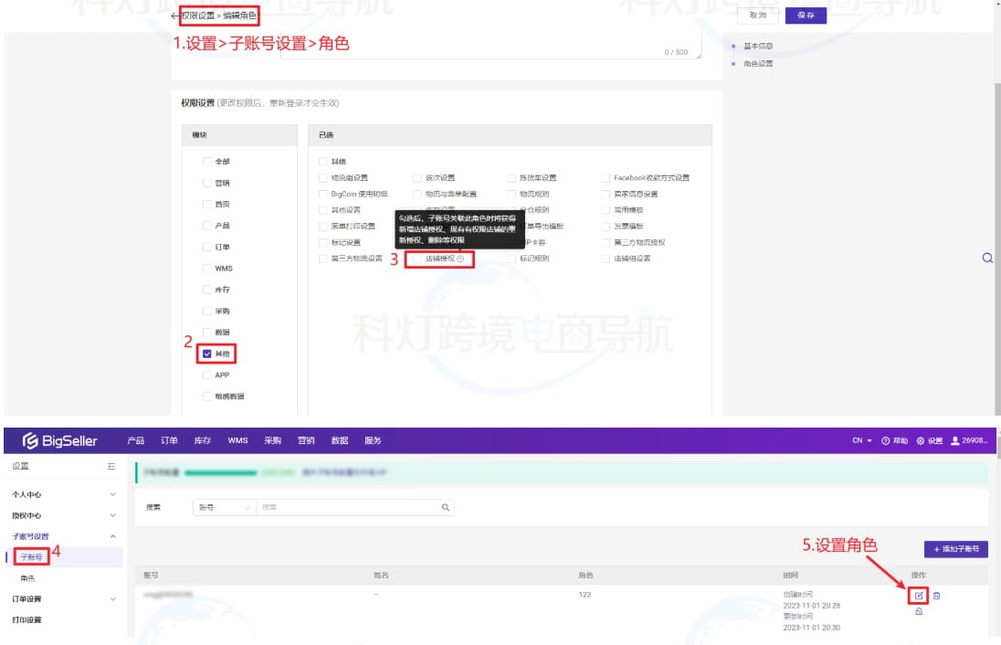Click the lock icon under the edit icon

(919, 612)
